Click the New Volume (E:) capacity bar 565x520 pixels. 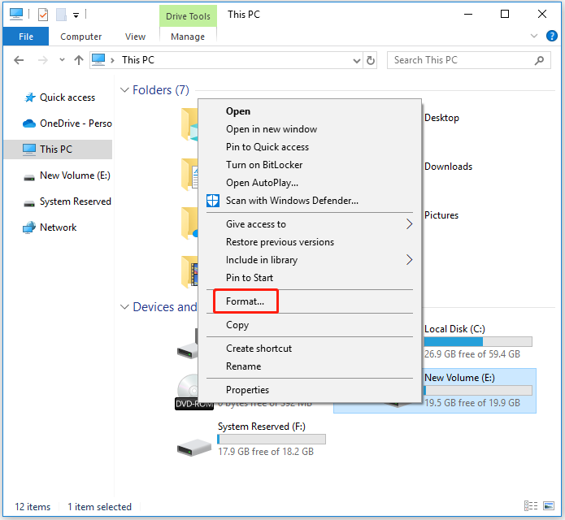point(478,390)
